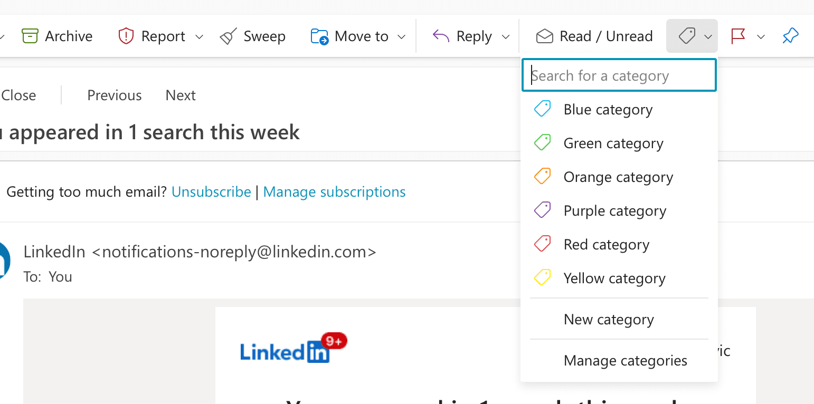Click the category search field
This screenshot has height=404, width=814.
pos(619,75)
